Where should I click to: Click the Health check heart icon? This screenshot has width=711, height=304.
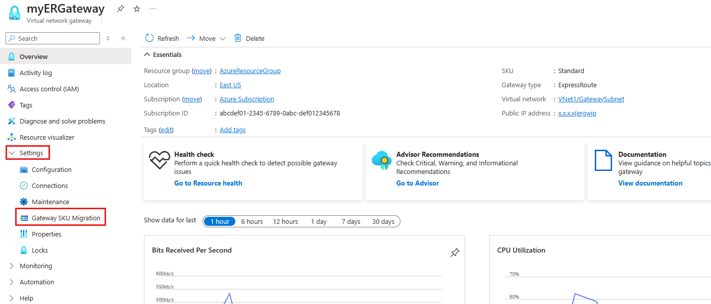coord(160,160)
